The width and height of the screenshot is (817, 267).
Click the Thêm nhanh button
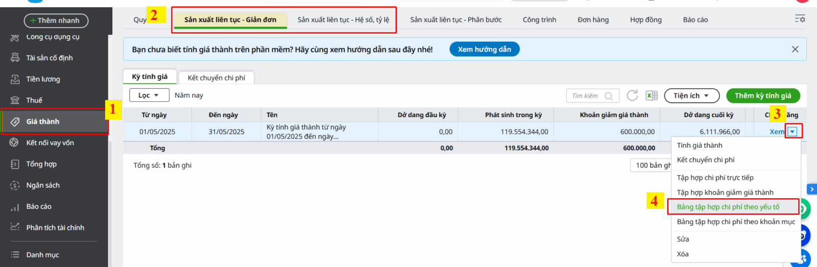point(56,20)
